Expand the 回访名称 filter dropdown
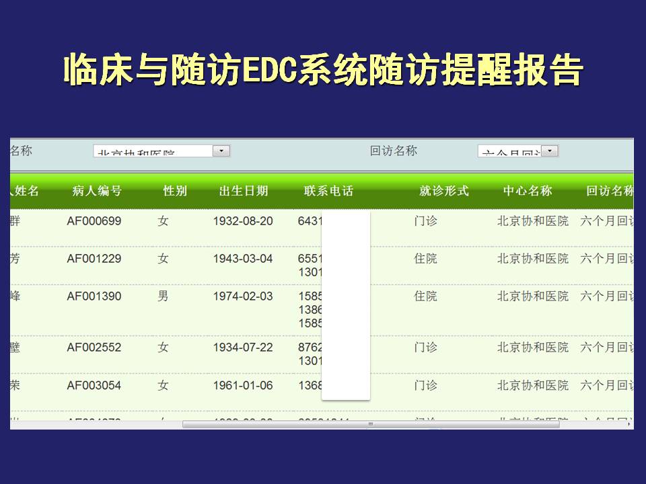This screenshot has width=646, height=484. (x=550, y=151)
